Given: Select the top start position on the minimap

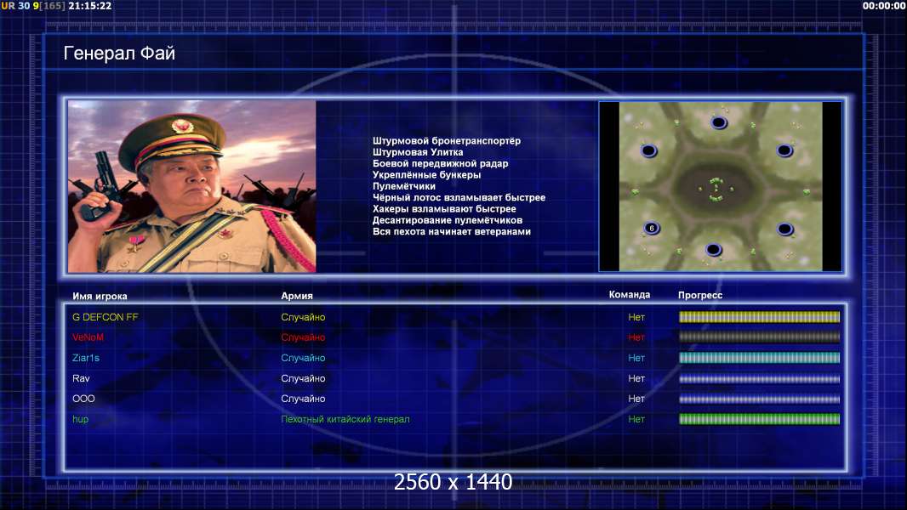Looking at the screenshot, I should 718,122.
